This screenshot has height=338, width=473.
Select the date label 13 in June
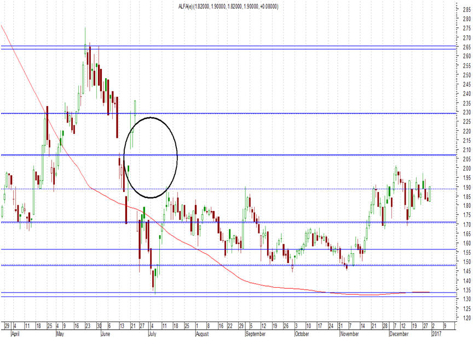(x=122, y=326)
